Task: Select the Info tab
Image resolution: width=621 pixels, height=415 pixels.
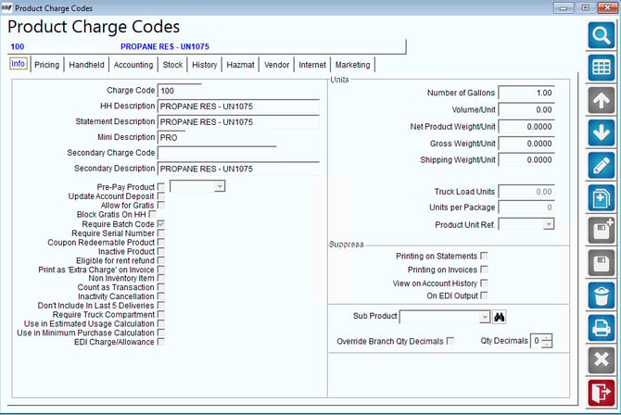Action: 19,64
